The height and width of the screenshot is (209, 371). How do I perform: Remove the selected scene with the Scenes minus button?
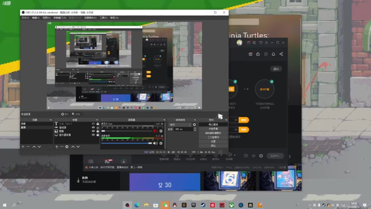[x=28, y=147]
